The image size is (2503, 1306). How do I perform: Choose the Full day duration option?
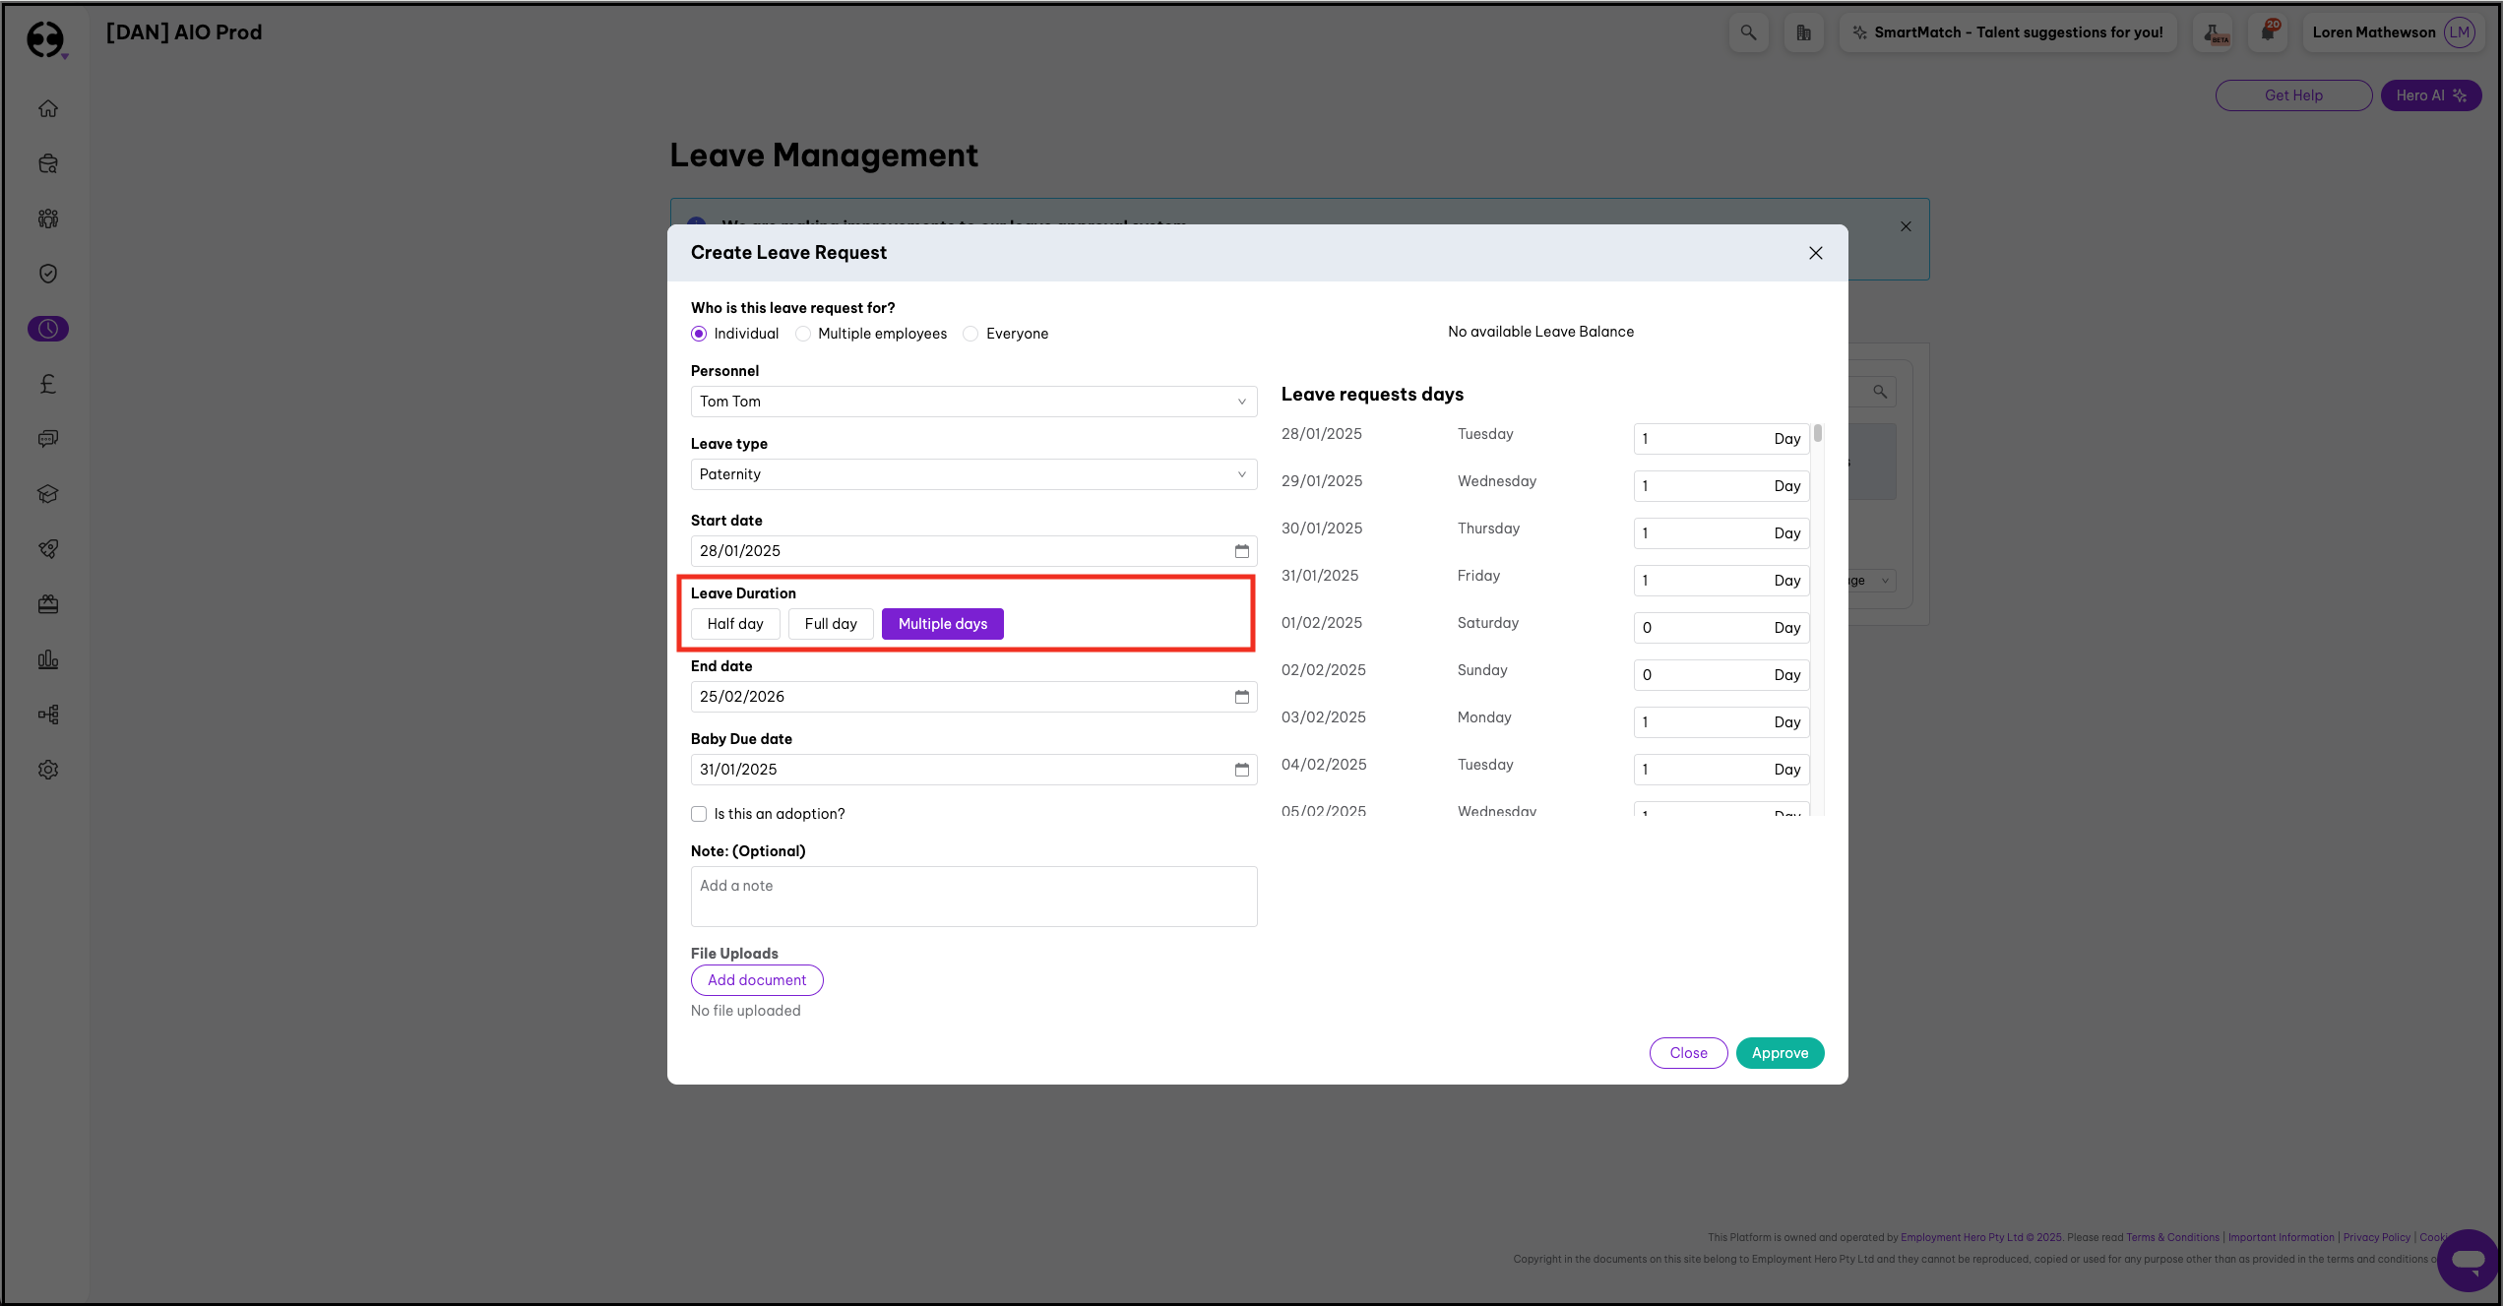click(830, 624)
